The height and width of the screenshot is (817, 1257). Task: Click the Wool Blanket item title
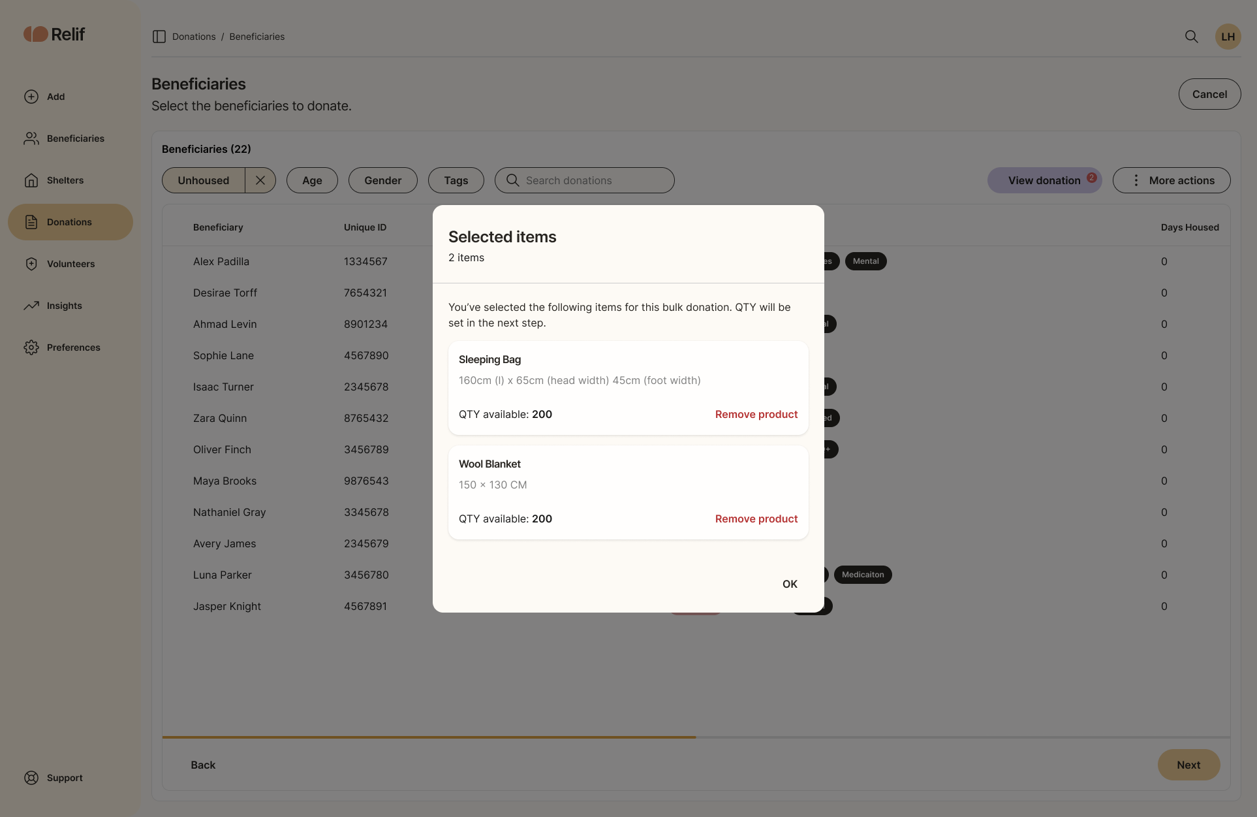point(489,464)
